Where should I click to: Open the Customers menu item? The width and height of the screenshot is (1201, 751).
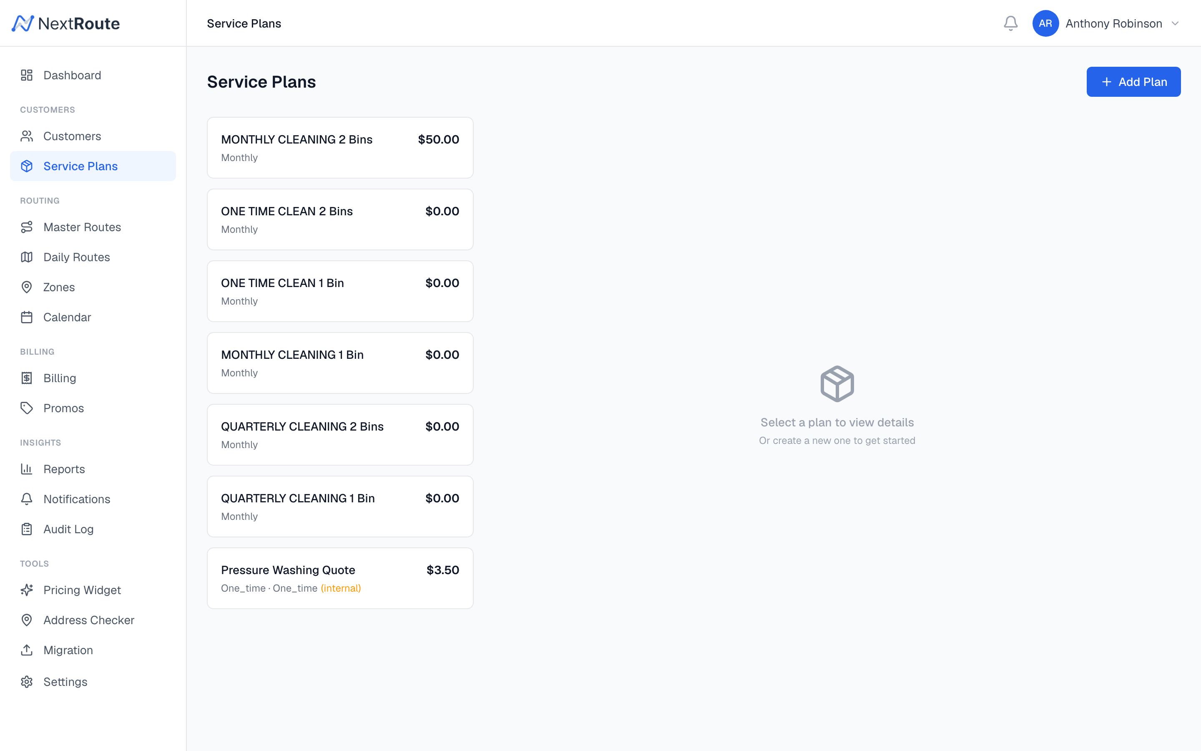click(72, 136)
